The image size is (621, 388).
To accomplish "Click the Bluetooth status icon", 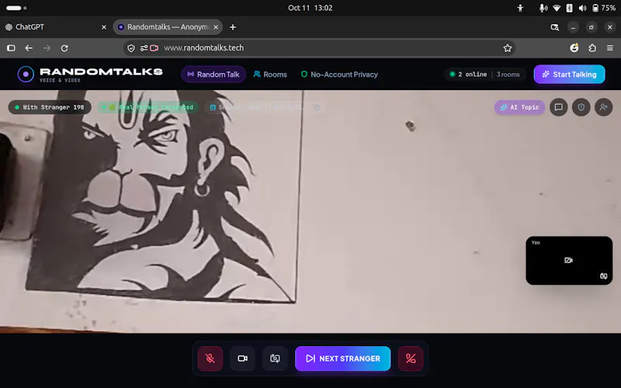I will coord(569,8).
